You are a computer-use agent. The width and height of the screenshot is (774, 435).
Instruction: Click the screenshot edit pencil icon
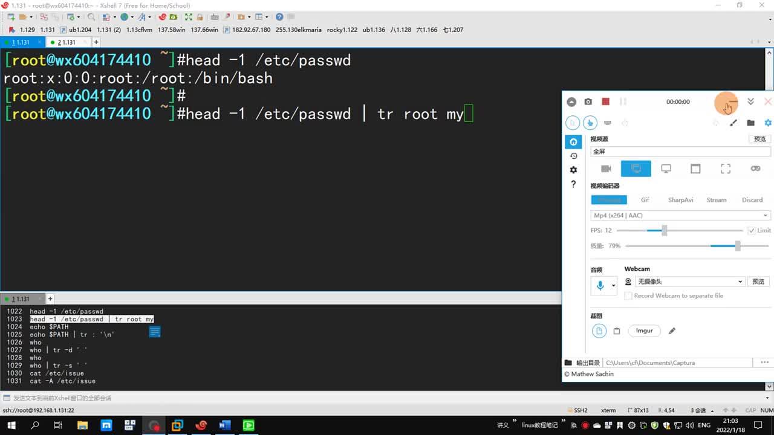tap(672, 331)
